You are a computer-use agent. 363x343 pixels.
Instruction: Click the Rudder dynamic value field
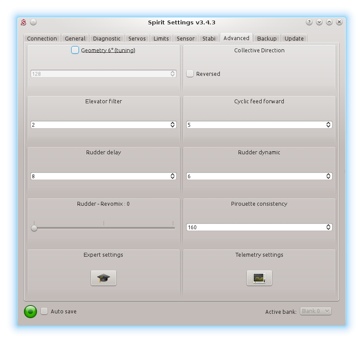[255, 176]
